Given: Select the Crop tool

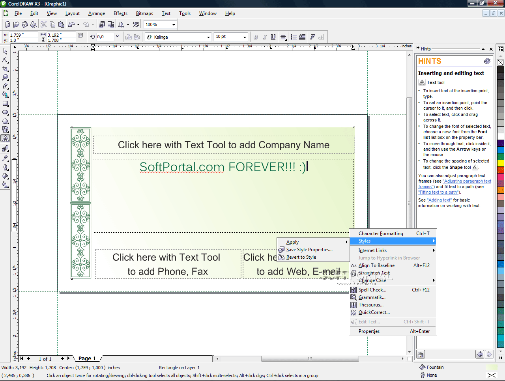Looking at the screenshot, I should 5,69.
